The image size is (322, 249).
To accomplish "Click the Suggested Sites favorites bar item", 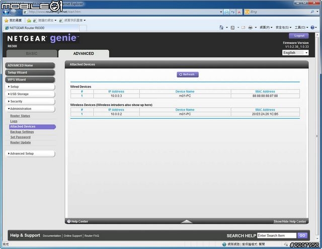I will click(x=45, y=20).
